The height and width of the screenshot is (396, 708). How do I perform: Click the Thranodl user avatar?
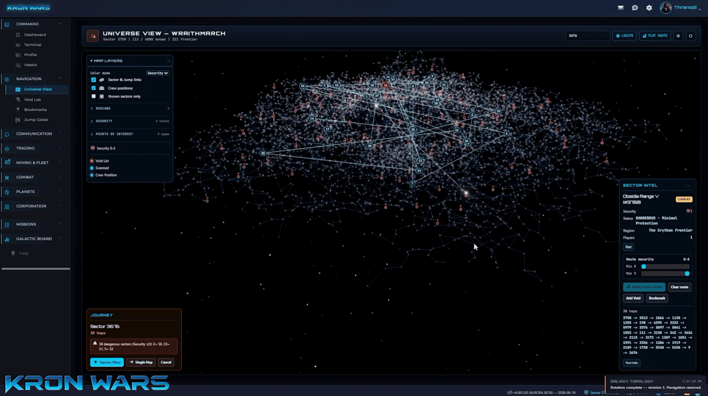[x=665, y=8]
